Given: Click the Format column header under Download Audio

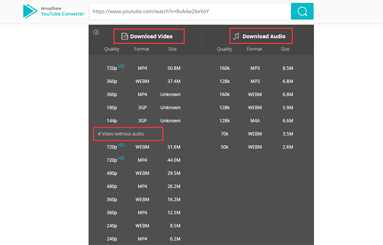Looking at the screenshot, I should (x=254, y=49).
